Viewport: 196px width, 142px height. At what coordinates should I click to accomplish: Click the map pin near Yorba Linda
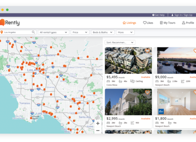point(94,93)
